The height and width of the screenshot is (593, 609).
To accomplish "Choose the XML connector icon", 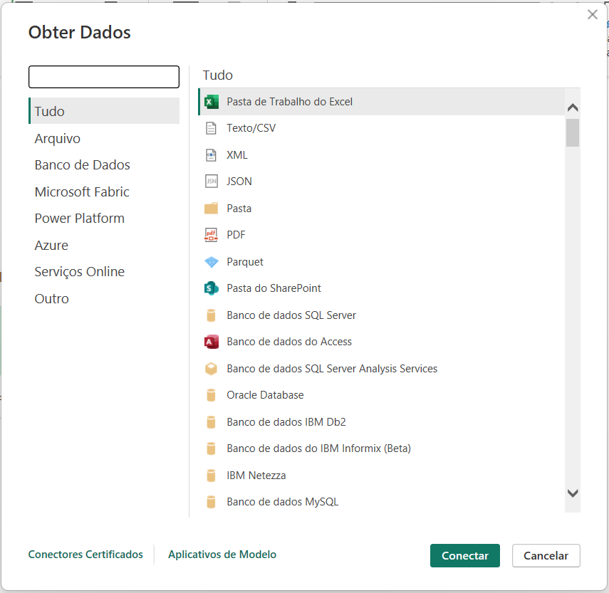I will [x=211, y=155].
